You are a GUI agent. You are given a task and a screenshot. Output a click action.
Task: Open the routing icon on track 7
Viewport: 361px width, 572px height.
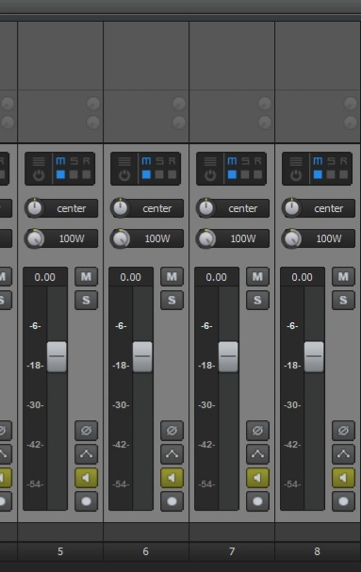[210, 161]
